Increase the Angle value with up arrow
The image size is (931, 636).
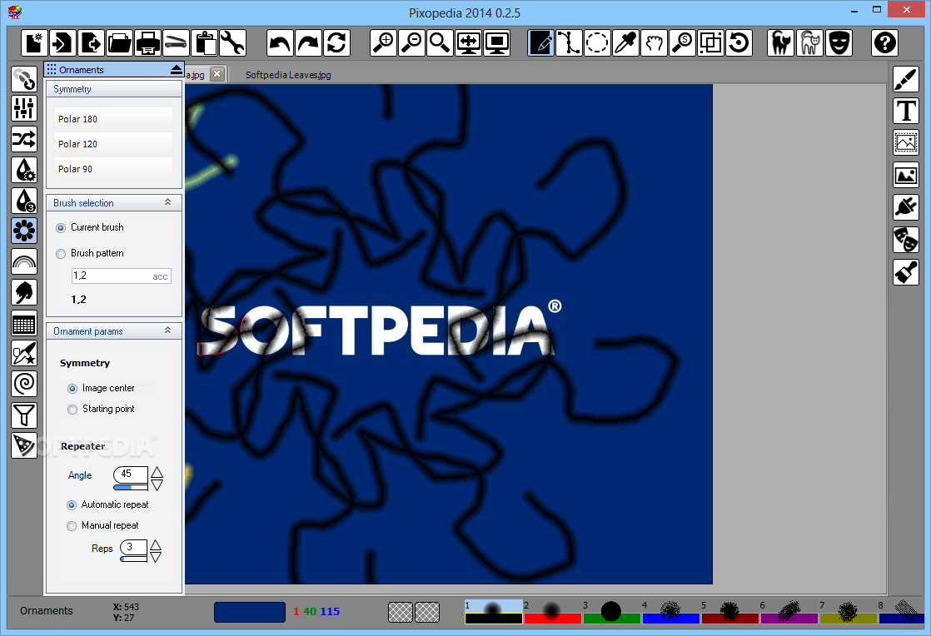click(x=157, y=472)
